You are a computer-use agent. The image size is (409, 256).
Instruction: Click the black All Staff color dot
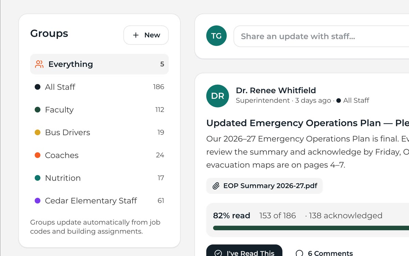(37, 87)
